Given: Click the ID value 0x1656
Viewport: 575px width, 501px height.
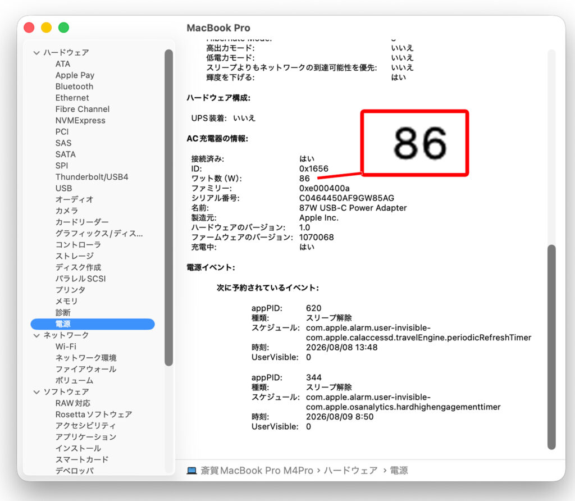Looking at the screenshot, I should (314, 168).
